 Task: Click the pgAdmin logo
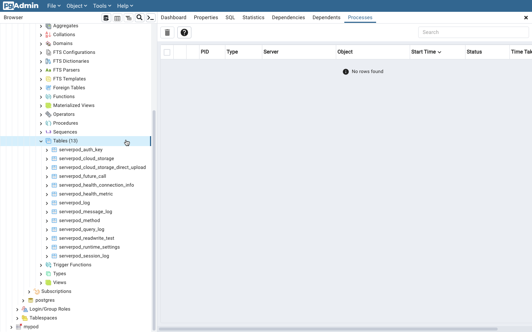click(21, 6)
